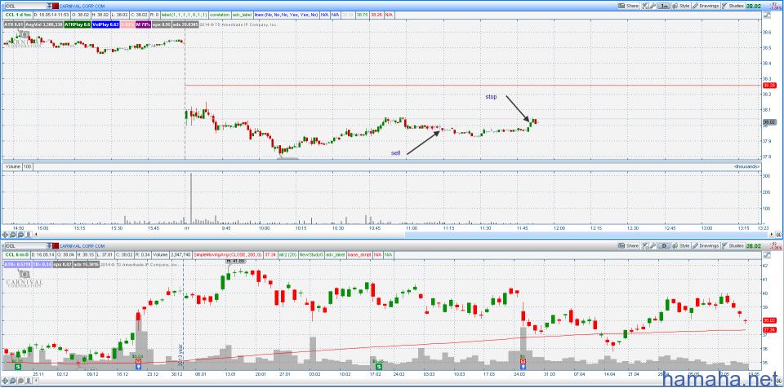The image size is (784, 388).
Task: Click the label (1,1,1,1,0,1,1) study label
Action: 184,15
